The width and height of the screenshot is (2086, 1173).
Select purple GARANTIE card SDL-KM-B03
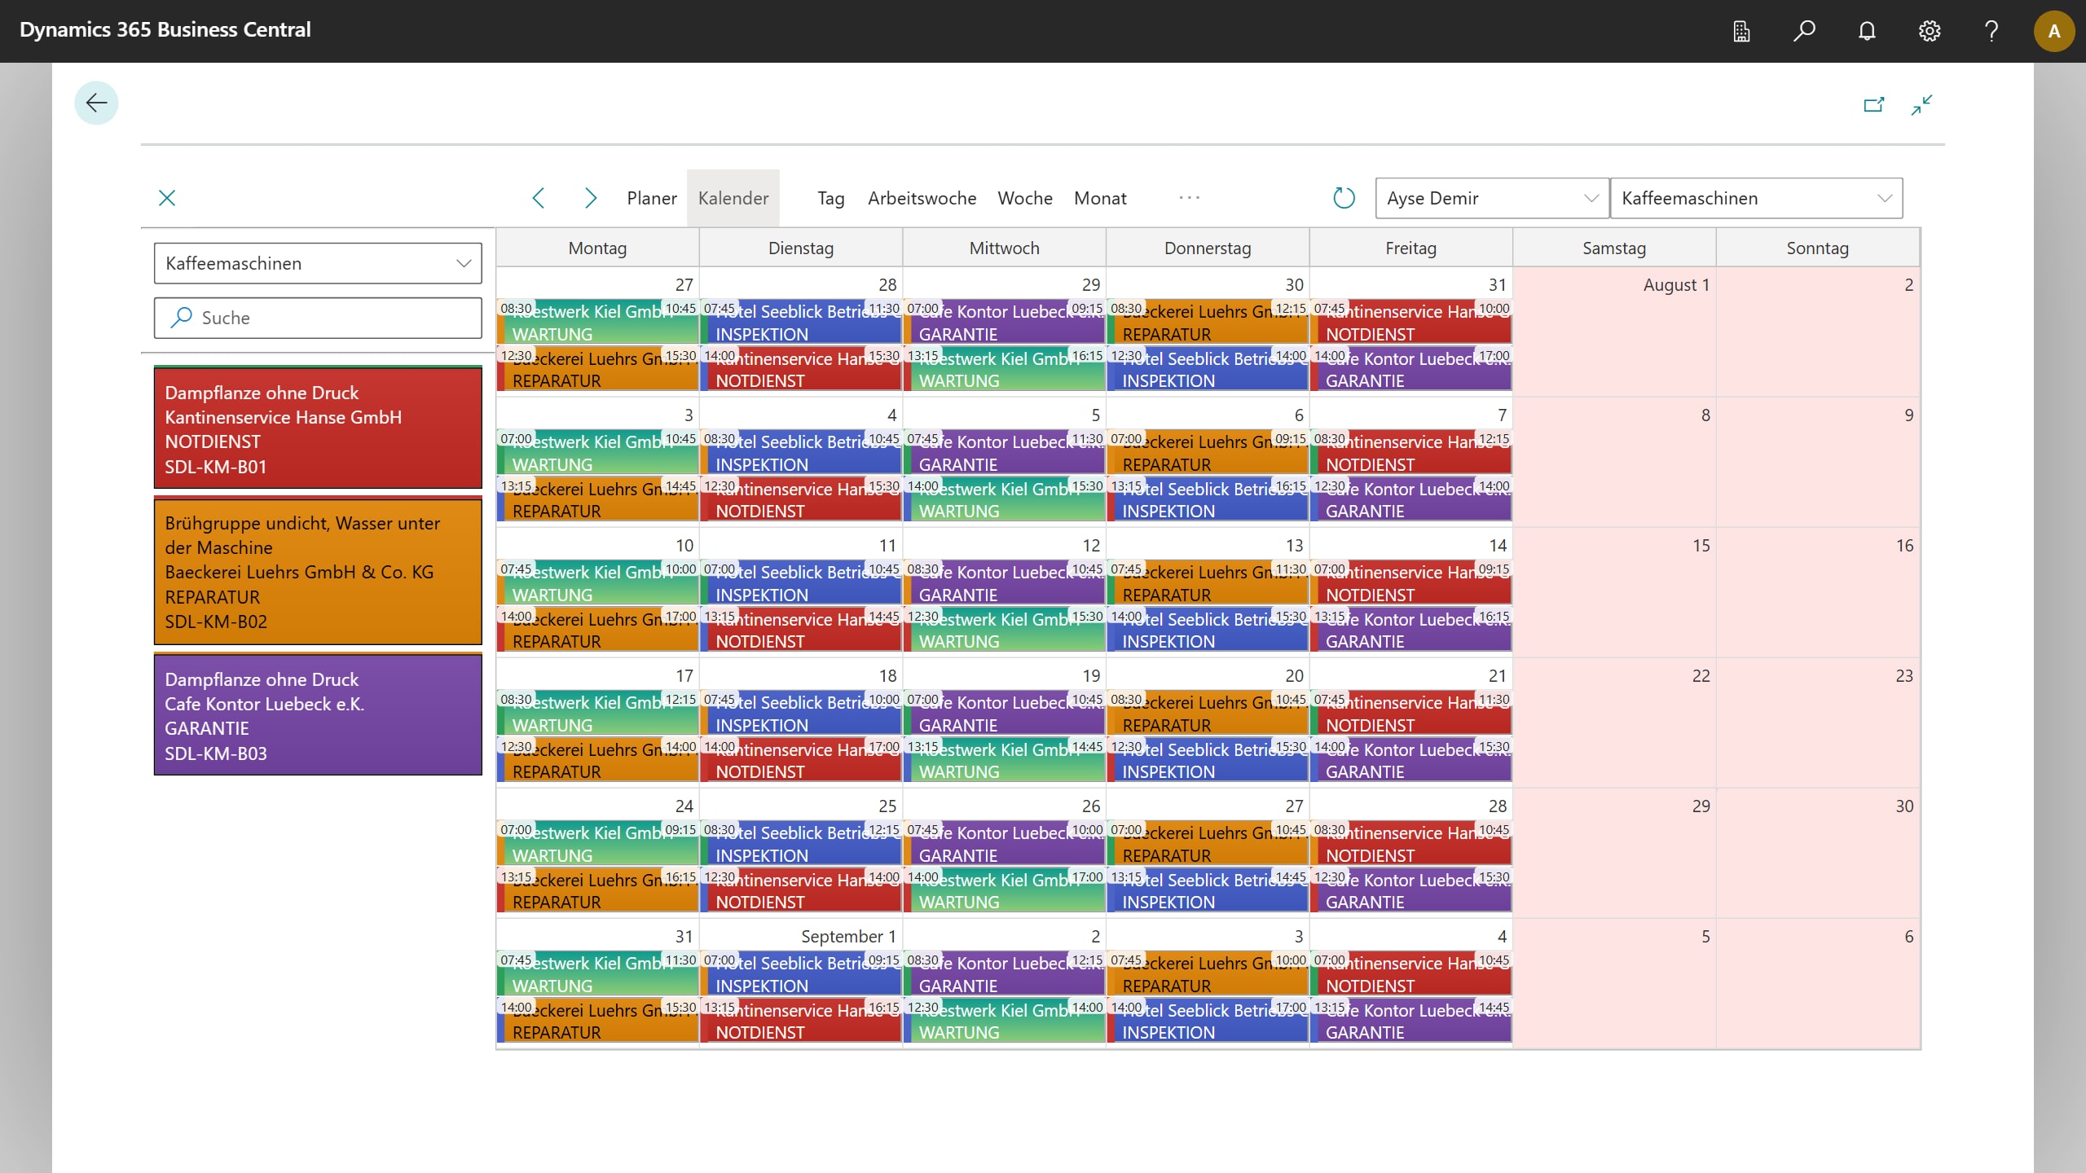[x=318, y=715]
